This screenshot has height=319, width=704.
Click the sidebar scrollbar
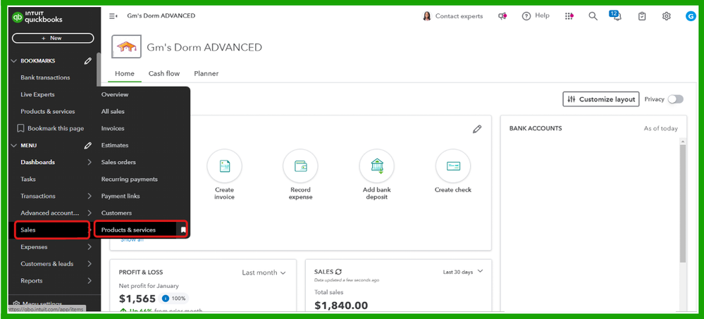[99, 70]
